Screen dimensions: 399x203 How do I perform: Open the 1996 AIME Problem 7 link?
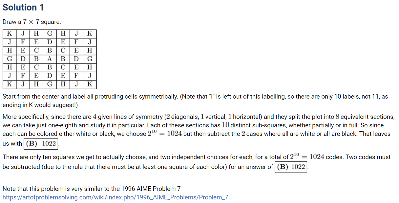coord(116,197)
